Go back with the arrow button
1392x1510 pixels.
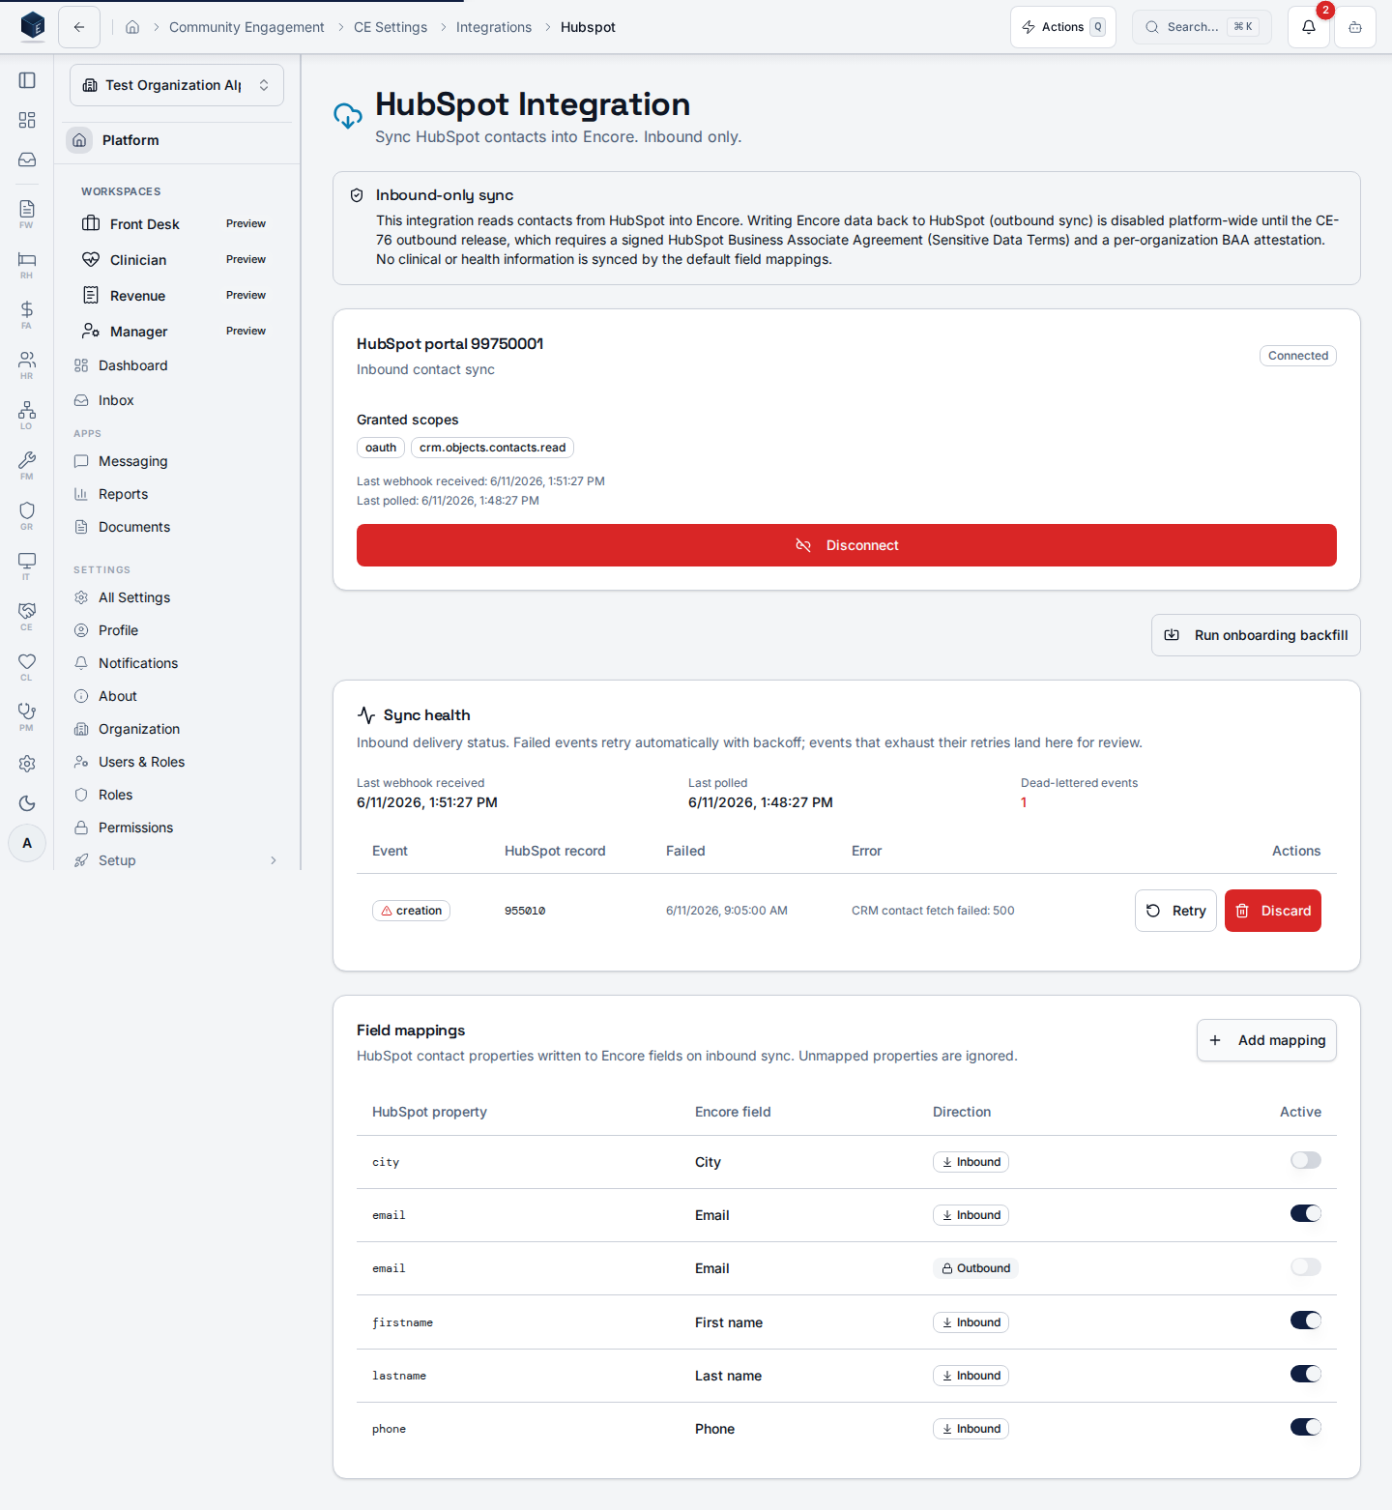point(79,27)
